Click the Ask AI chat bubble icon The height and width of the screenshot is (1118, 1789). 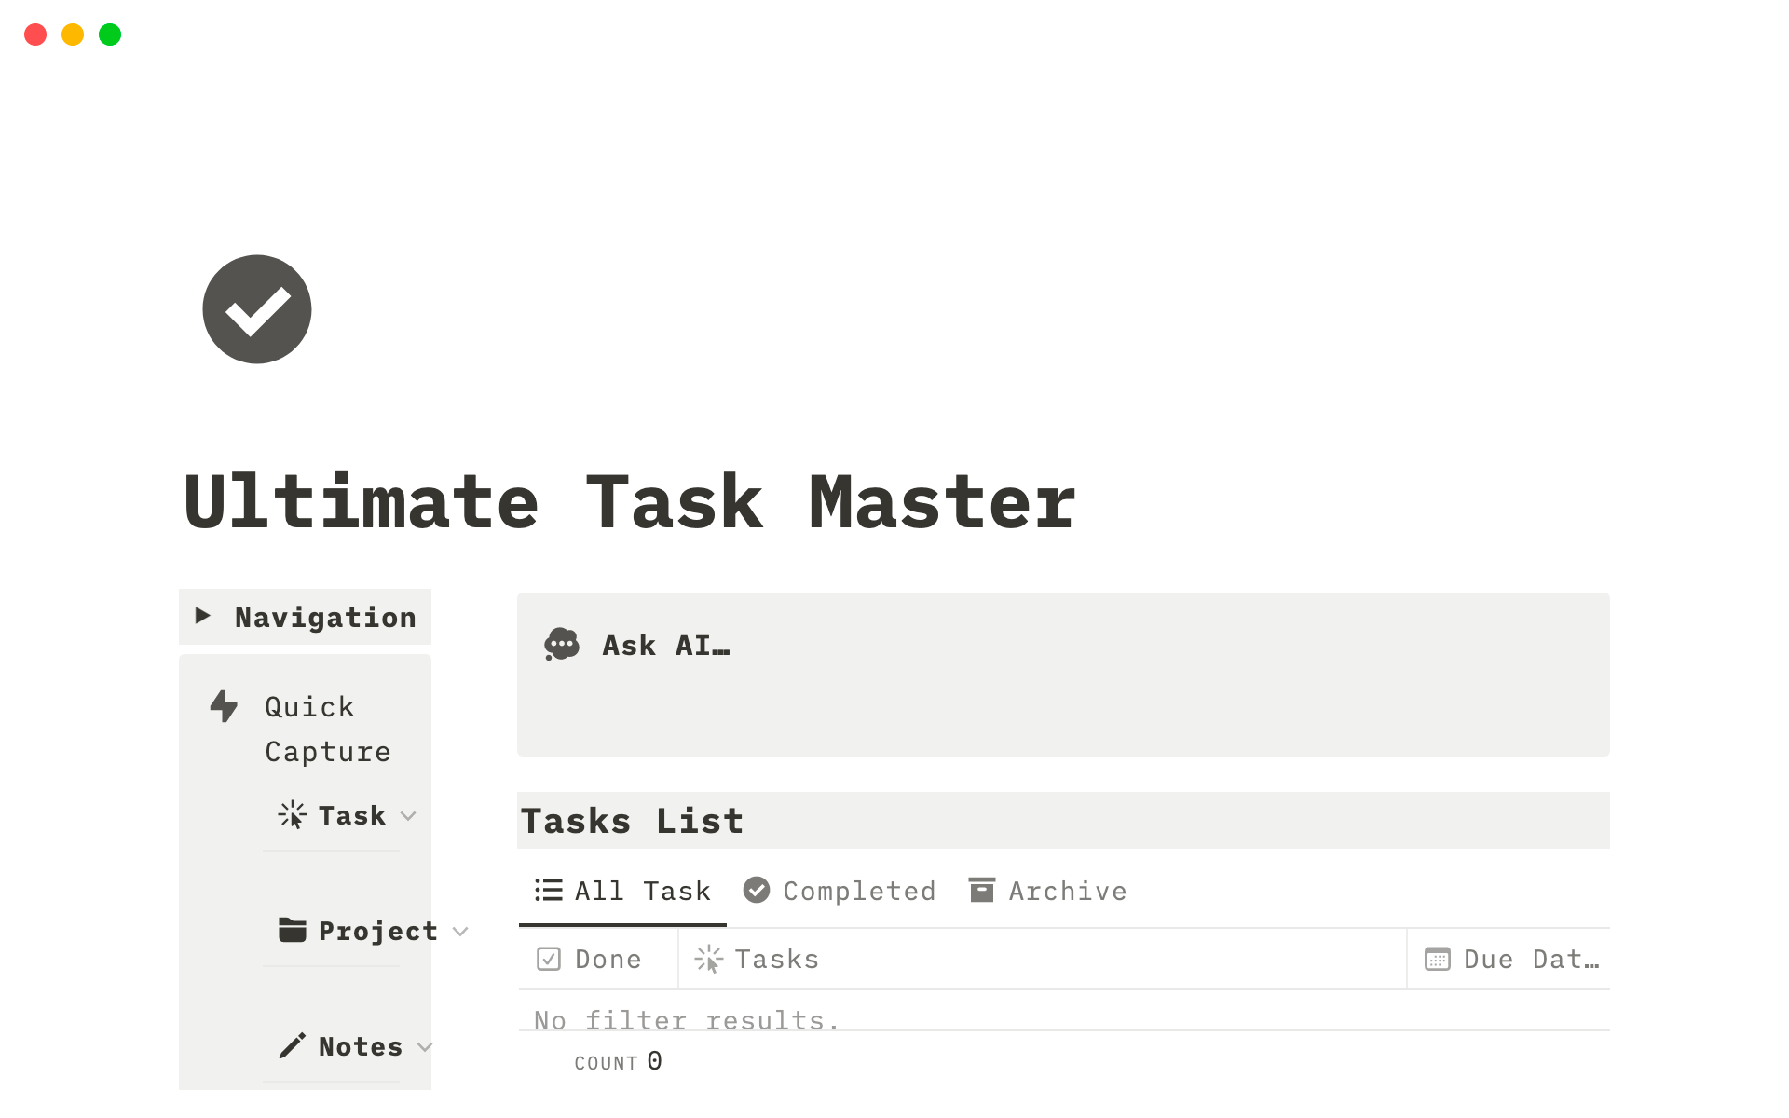(x=562, y=645)
